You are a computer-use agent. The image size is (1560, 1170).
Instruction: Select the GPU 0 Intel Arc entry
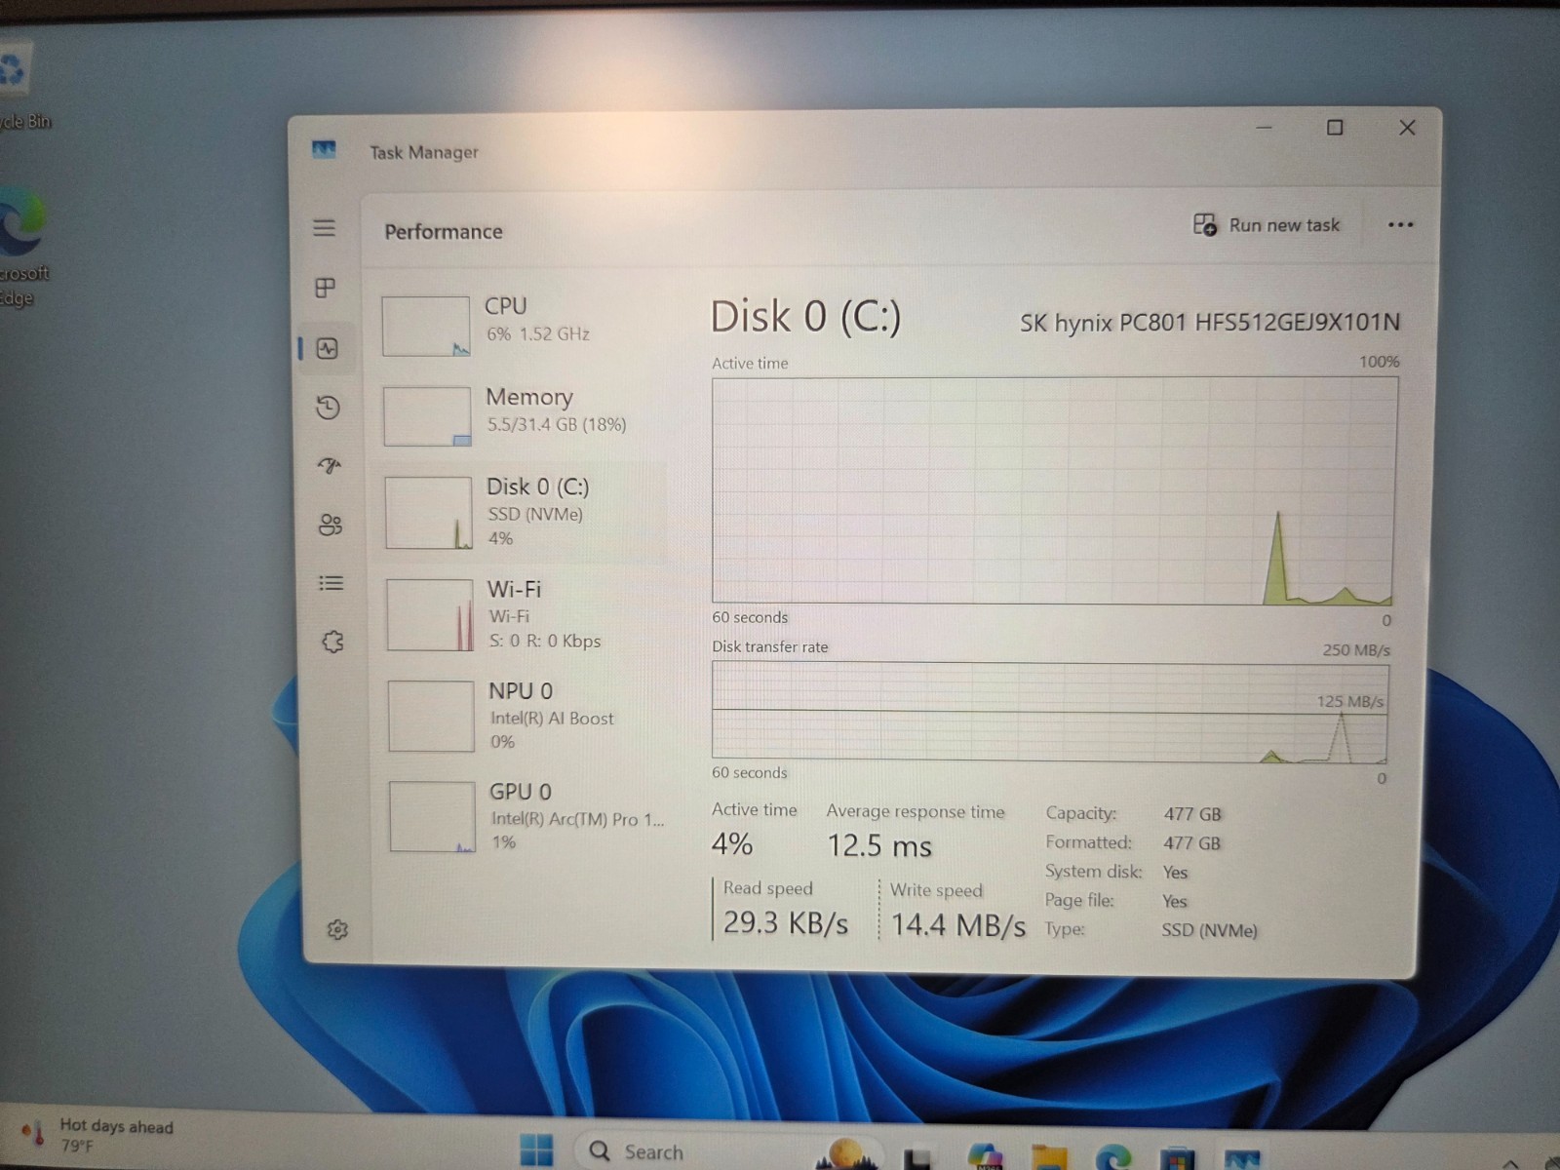coord(527,816)
